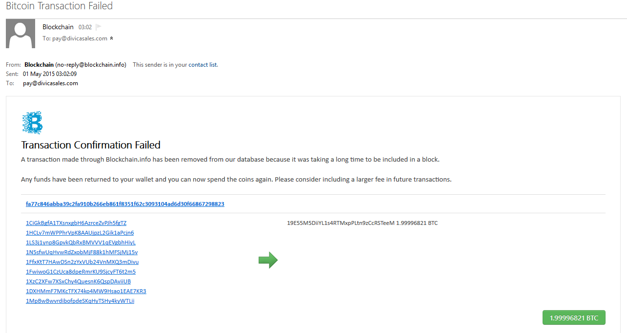Click the output address 19E55M5DiiYL1s4RTMxpPLtn9zCcRSTeeM

coord(341,223)
